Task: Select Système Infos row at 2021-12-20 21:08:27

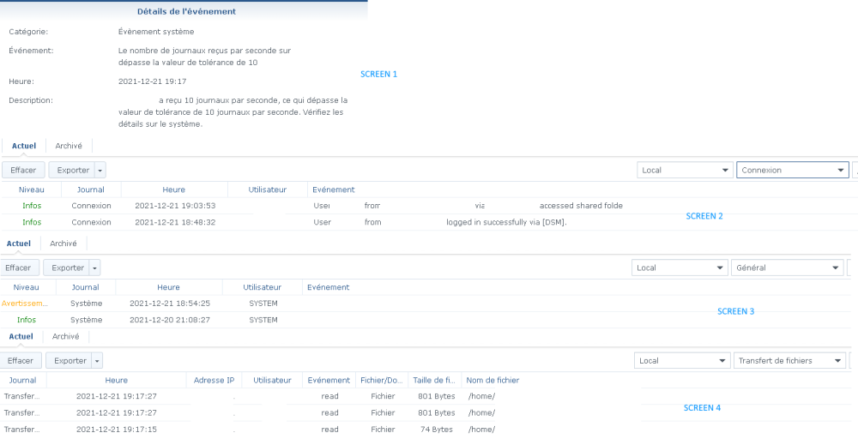Action: point(426,321)
